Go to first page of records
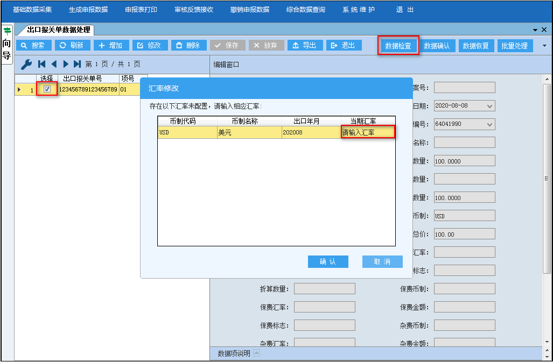Image resolution: width=553 pixels, height=362 pixels. pos(42,65)
